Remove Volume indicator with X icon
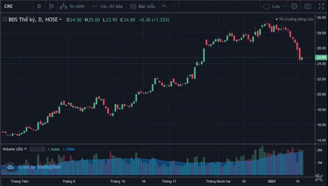Screen dimensions: 328x186 [x=43, y=149]
